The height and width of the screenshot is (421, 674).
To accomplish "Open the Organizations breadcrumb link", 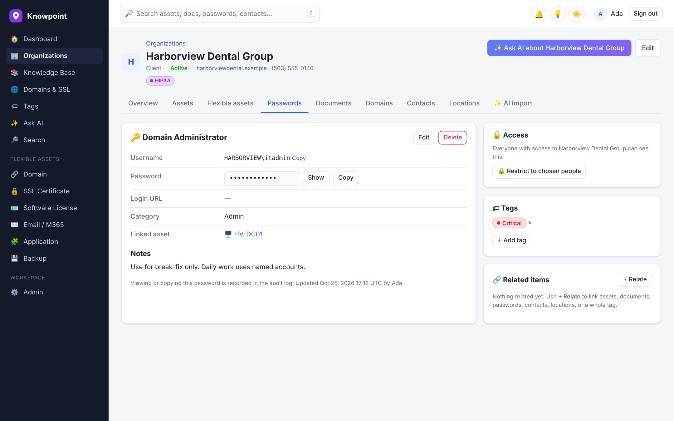I will [166, 43].
